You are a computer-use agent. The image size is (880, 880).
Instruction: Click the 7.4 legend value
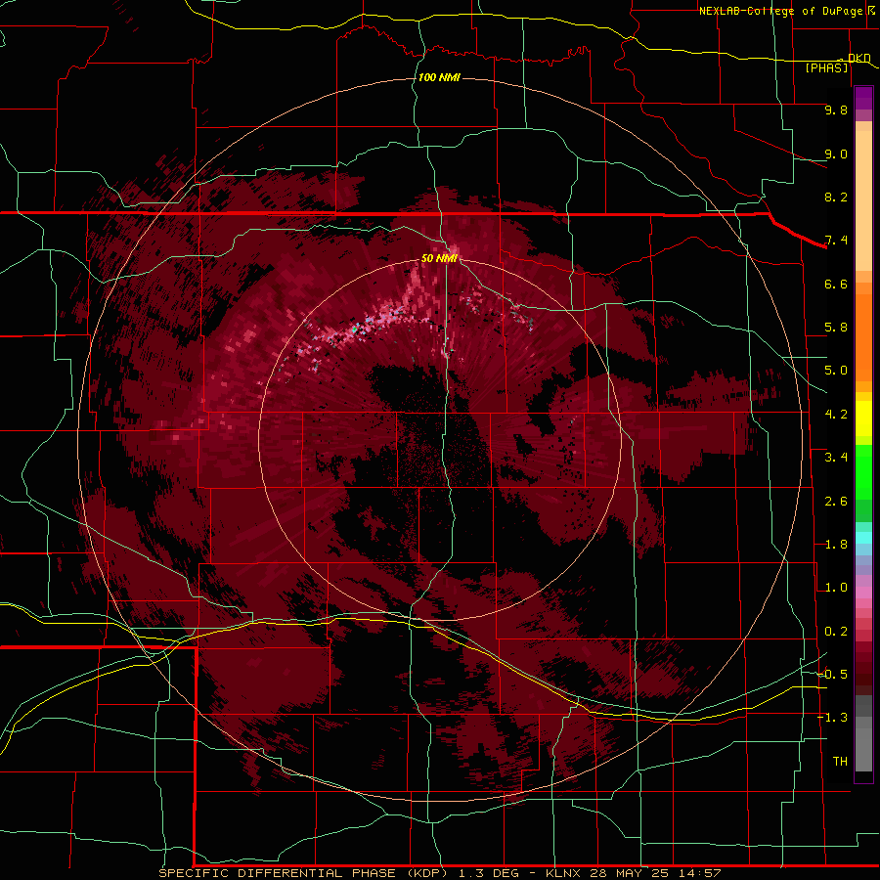(x=836, y=241)
